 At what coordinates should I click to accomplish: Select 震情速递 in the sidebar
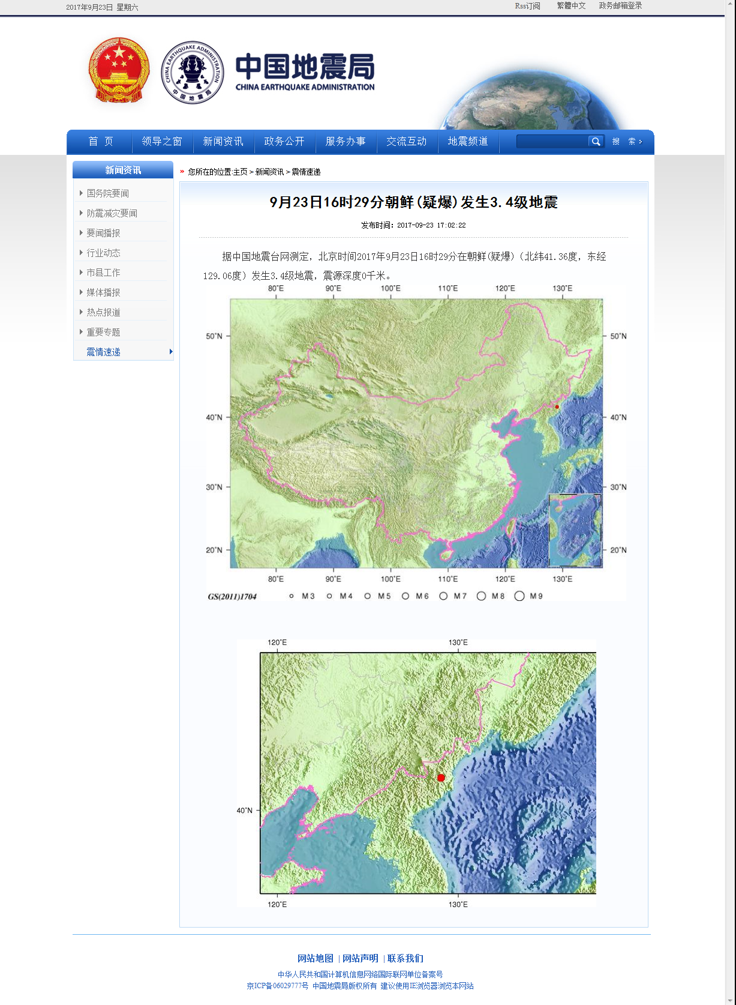point(103,352)
